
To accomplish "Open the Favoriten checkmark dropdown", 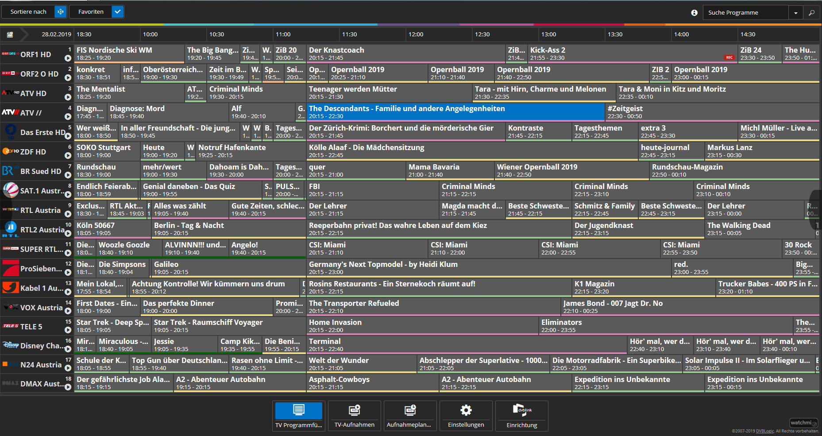I will [118, 12].
